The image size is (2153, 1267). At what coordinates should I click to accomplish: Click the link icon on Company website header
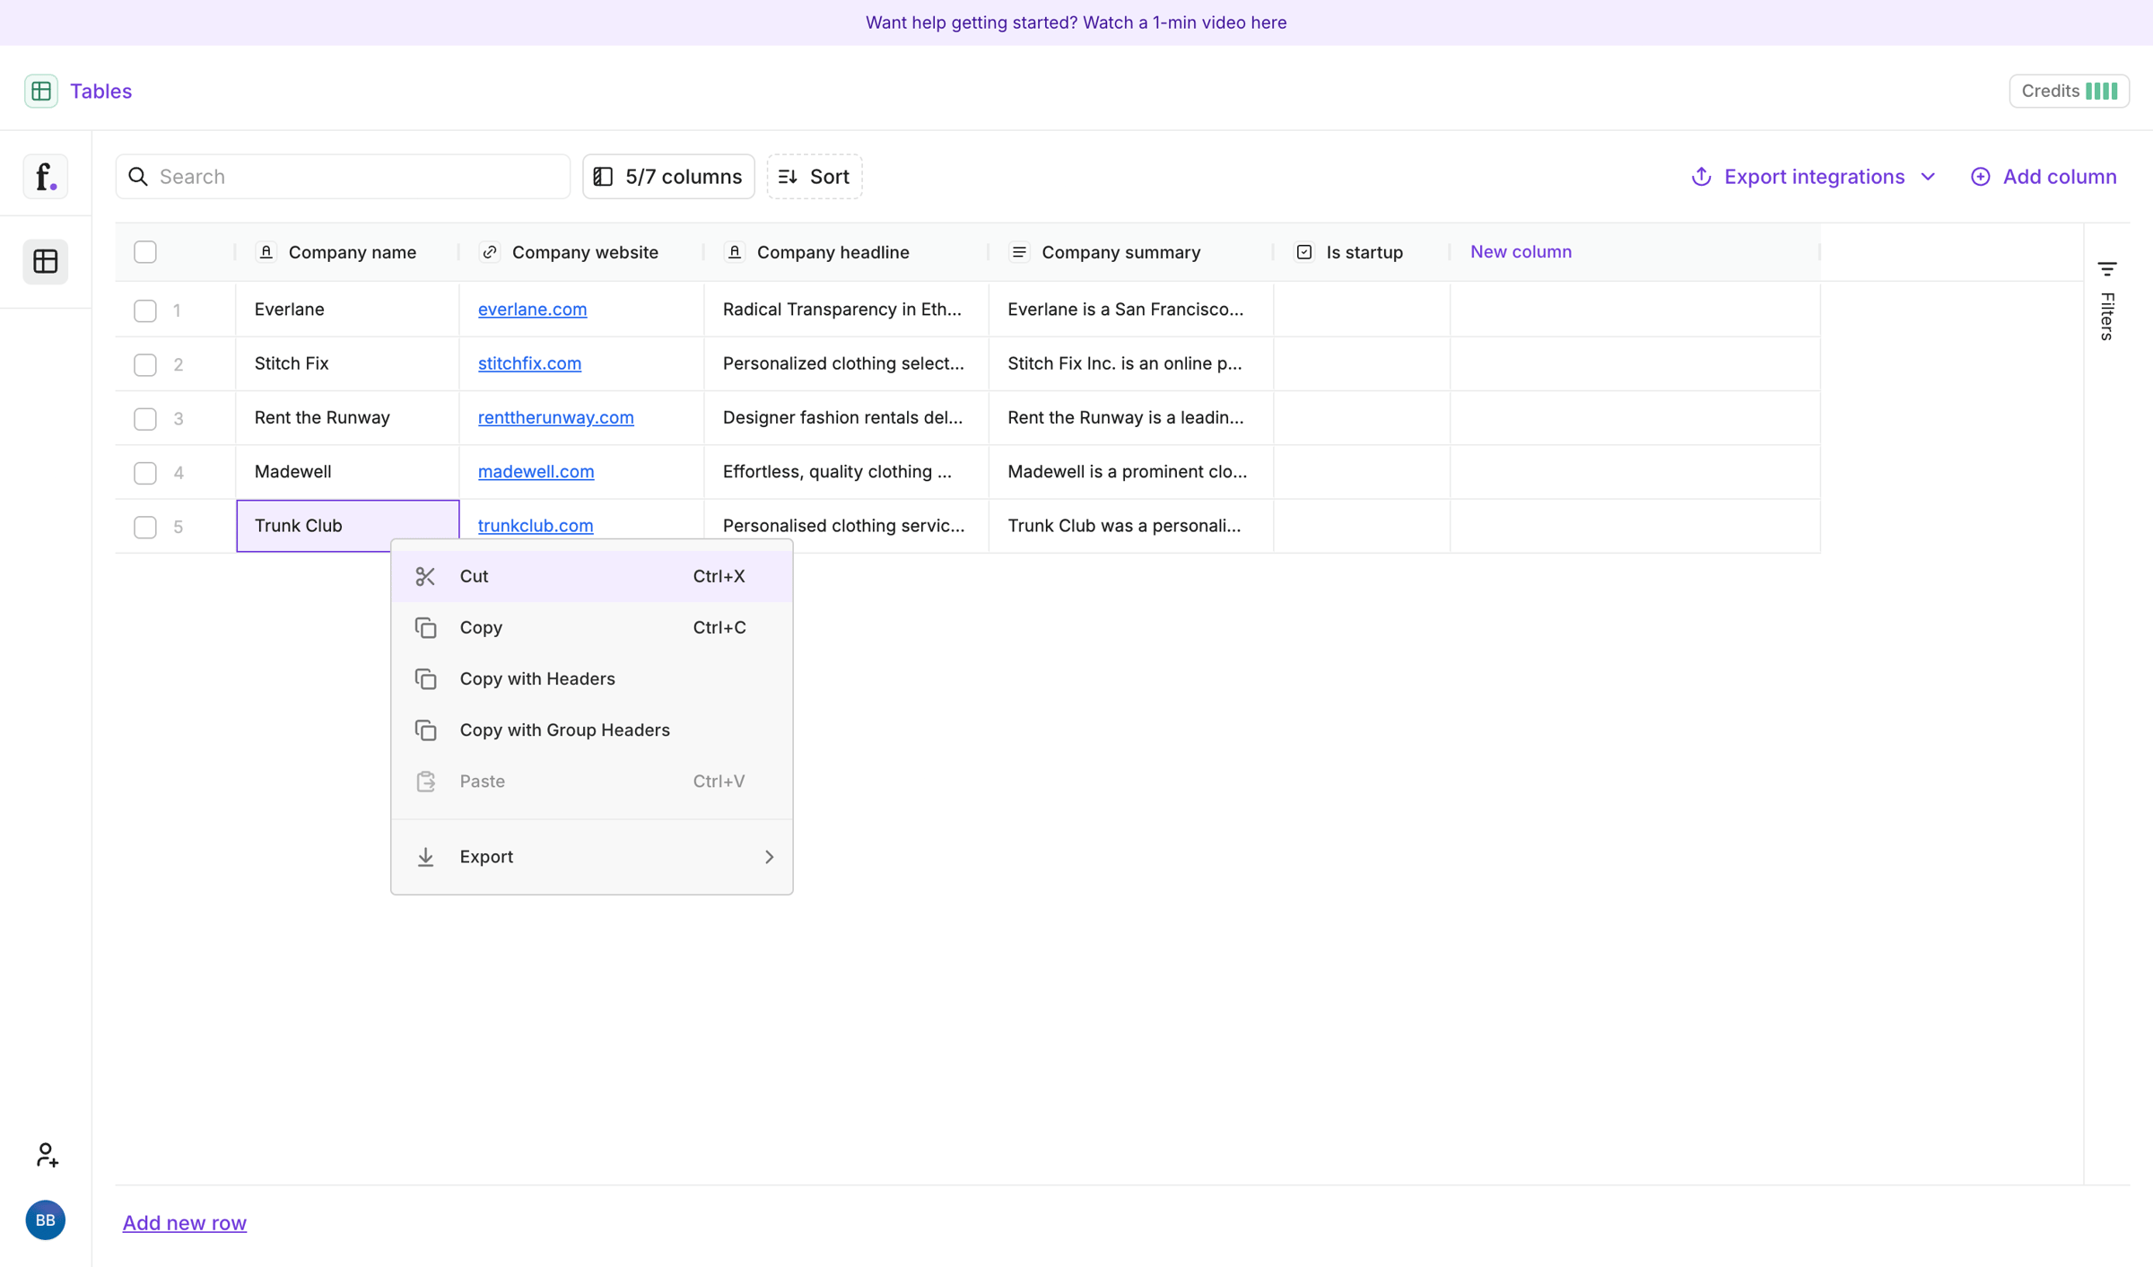click(490, 252)
